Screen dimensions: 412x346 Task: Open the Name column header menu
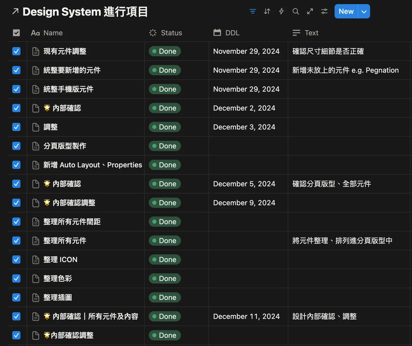click(x=86, y=33)
